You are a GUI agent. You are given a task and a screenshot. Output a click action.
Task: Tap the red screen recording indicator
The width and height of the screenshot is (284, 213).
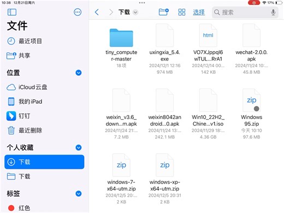pos(254,3)
